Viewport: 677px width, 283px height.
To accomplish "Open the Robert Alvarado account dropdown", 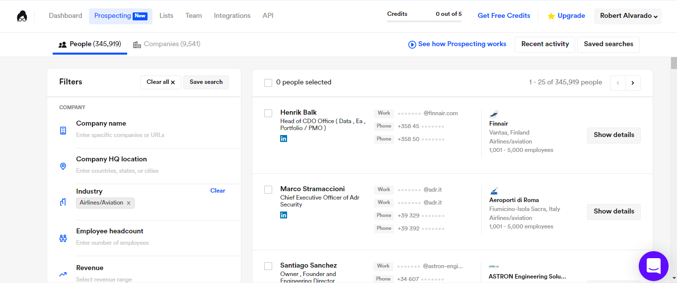I will tap(628, 16).
